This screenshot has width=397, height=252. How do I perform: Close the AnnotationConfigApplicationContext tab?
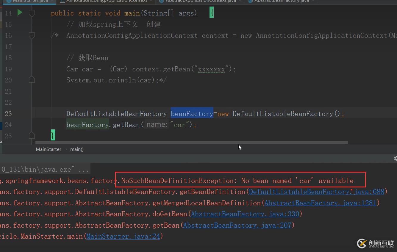151,1
